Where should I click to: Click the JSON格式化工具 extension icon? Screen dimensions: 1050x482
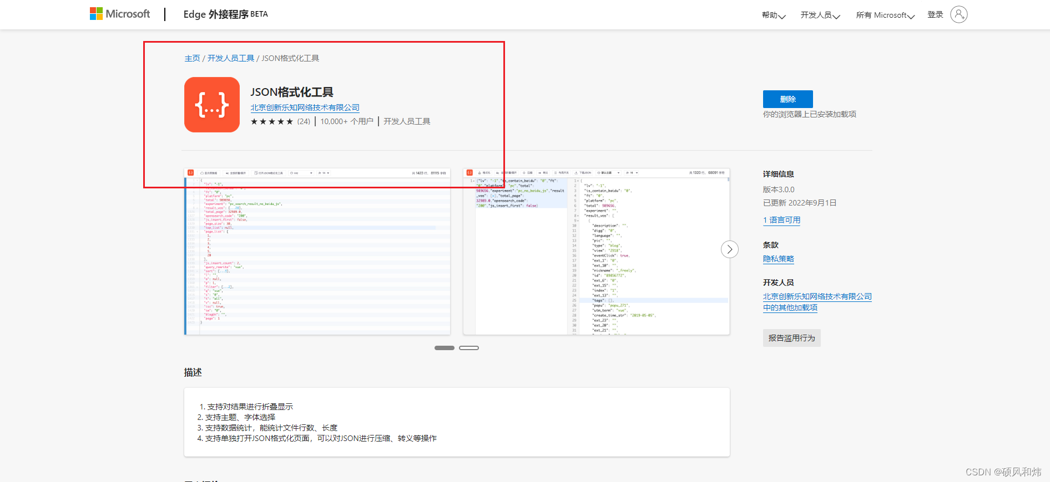point(212,105)
